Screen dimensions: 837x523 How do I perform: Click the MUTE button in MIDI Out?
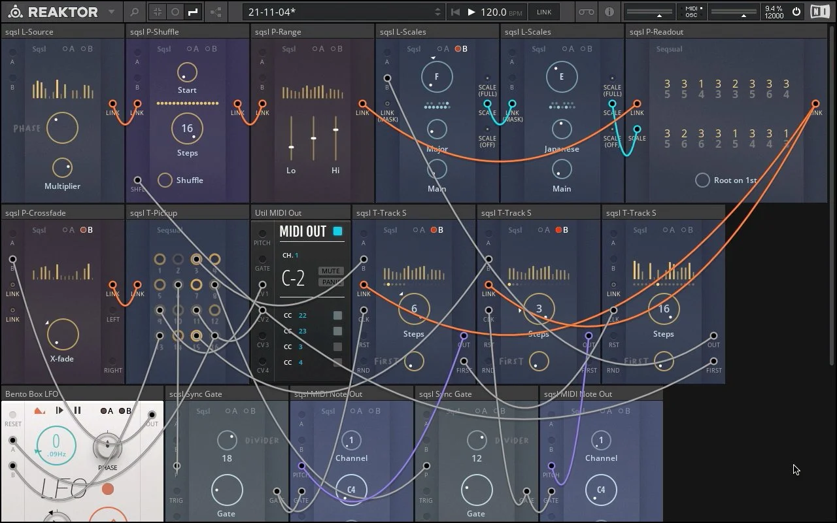pyautogui.click(x=331, y=271)
